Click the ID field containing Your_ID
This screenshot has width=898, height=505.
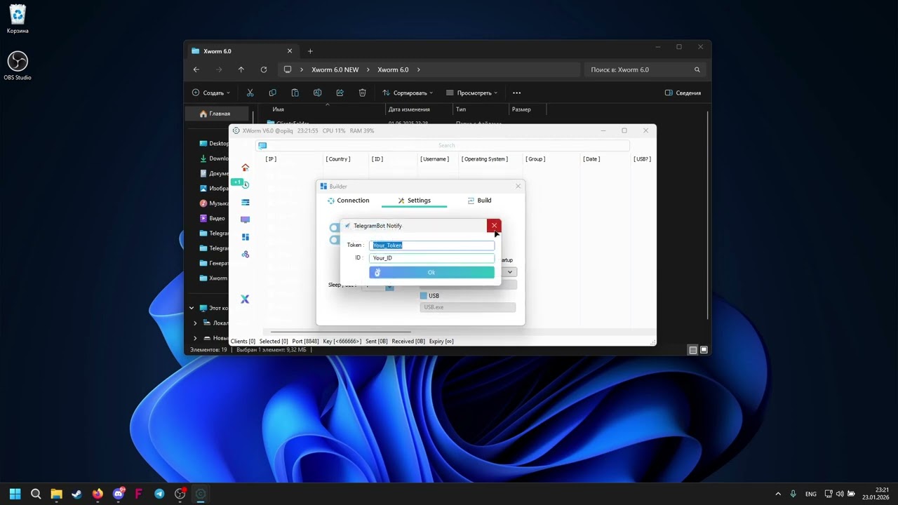pos(432,258)
